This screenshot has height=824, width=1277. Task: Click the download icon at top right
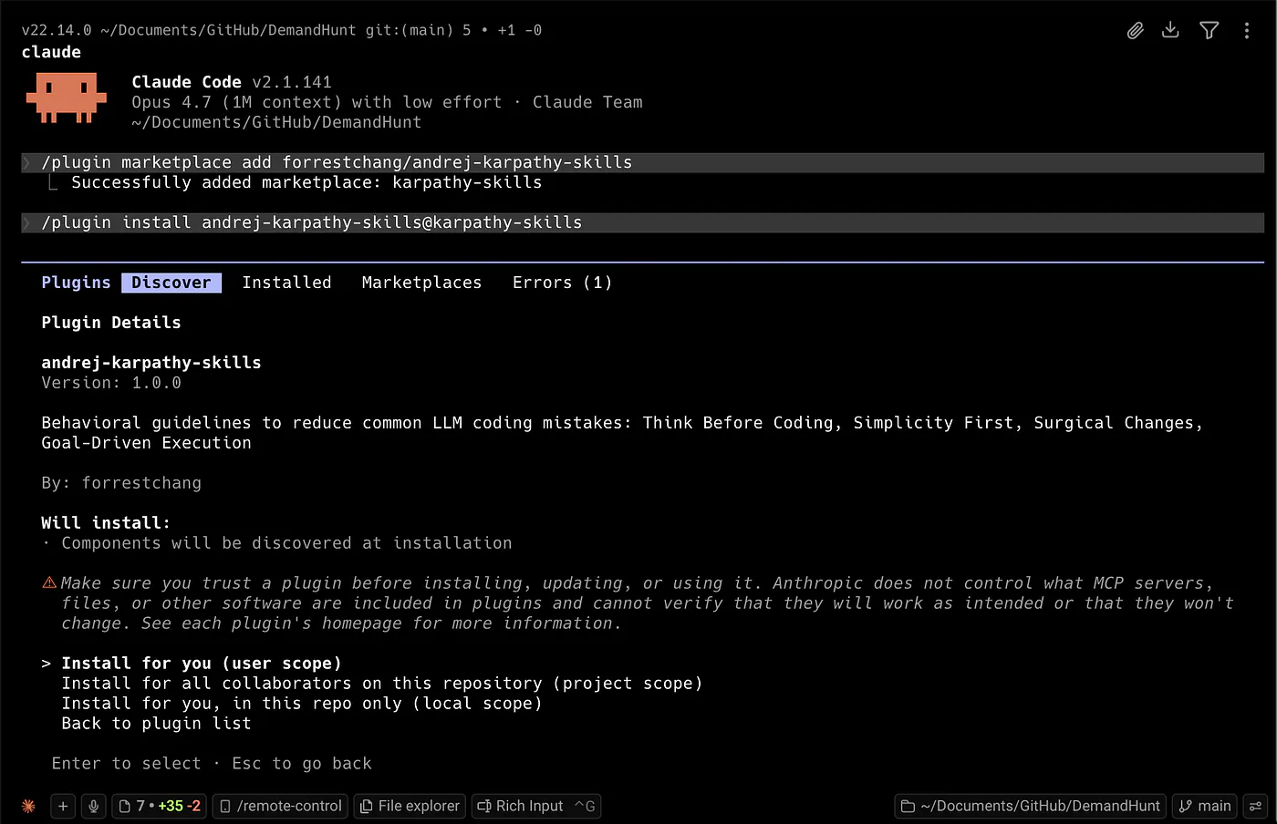point(1170,30)
